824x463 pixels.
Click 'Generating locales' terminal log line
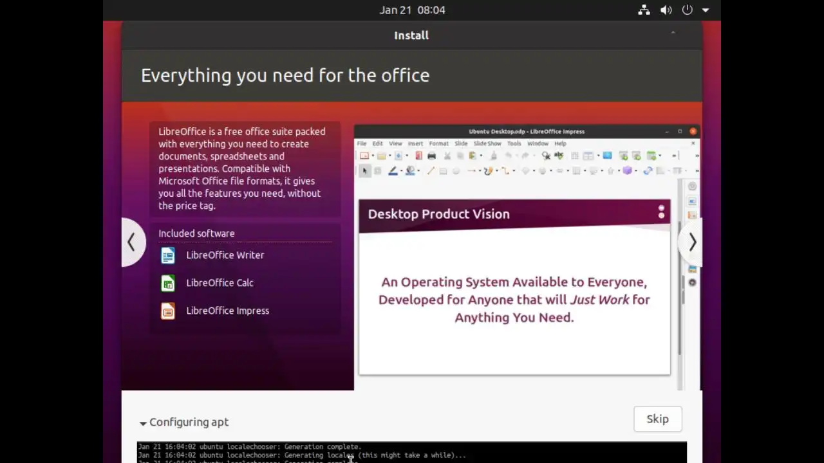(x=302, y=455)
